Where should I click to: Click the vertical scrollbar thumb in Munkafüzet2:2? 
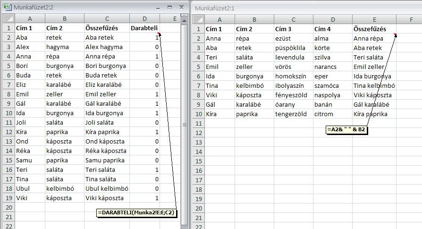pyautogui.click(x=185, y=125)
